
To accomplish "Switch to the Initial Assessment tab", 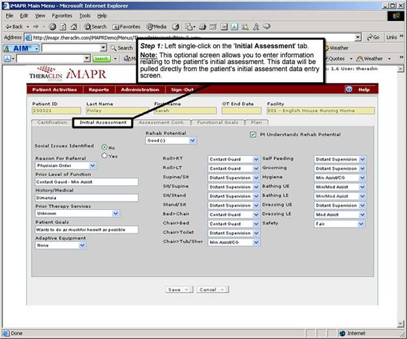I will tap(103, 123).
